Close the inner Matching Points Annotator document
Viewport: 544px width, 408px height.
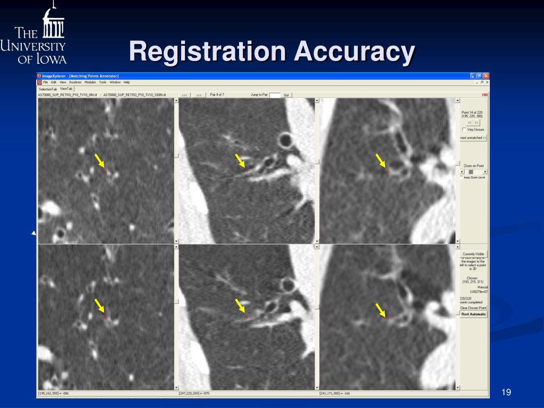tap(487, 82)
